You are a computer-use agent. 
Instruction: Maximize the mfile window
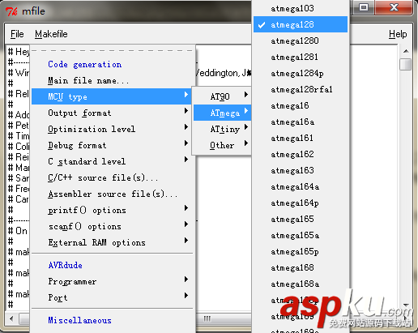(364, 7)
